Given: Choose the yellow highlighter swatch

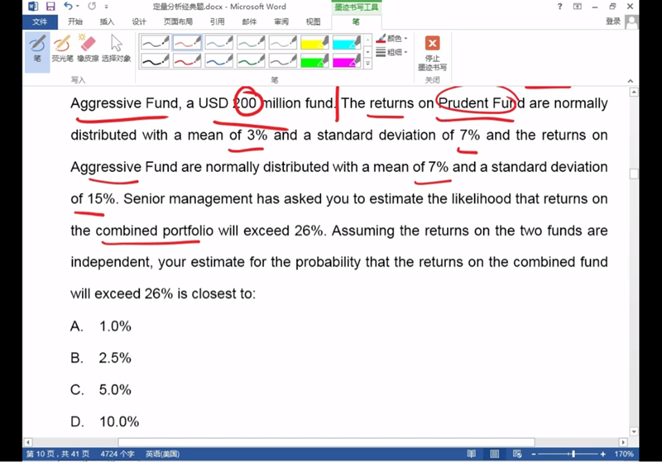Looking at the screenshot, I should tap(314, 42).
